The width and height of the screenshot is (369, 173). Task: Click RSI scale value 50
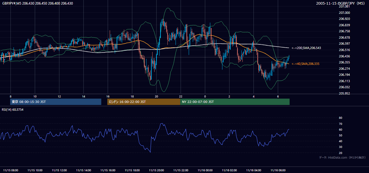coord(340,135)
